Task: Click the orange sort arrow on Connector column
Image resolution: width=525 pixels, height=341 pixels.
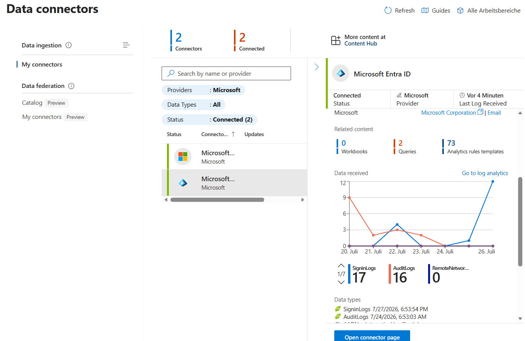Action: [x=233, y=134]
